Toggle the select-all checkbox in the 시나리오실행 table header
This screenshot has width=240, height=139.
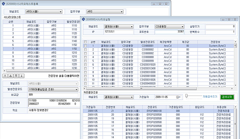85,42
